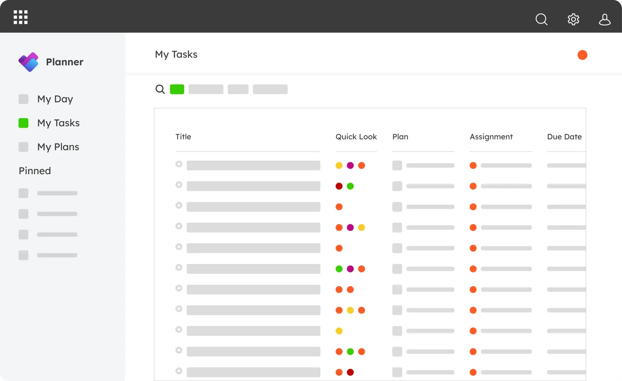This screenshot has height=381, width=622.
Task: Click the assignee avatar in first row
Action: 473,165
